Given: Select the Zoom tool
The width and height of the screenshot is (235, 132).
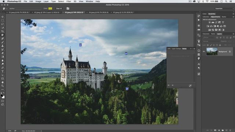Looking at the screenshot, I should (3, 86).
